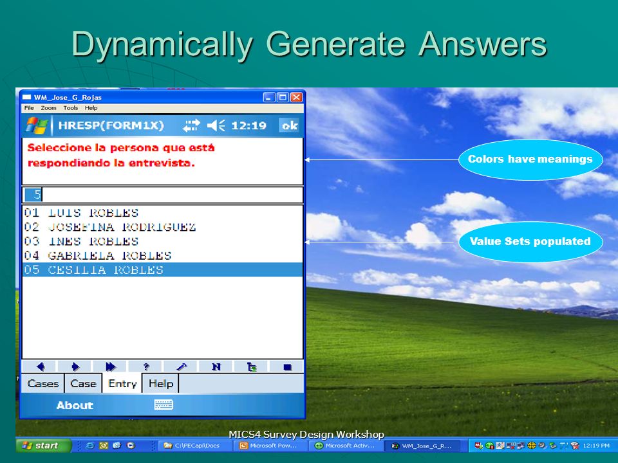This screenshot has height=463, width=618.
Task: Select 02 JOSEFINA RODRIGUEZ
Action: [x=162, y=227]
